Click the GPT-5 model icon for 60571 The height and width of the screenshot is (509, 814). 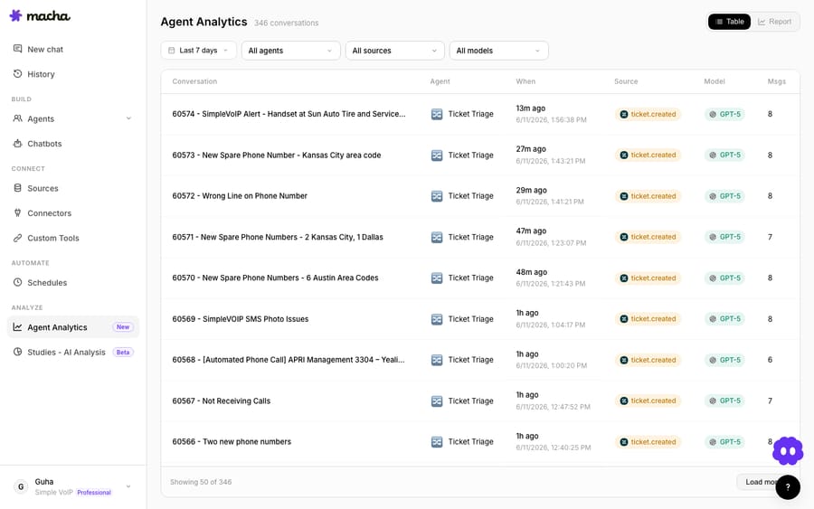[x=713, y=237]
